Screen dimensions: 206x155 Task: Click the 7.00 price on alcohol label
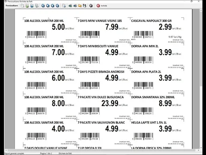pos(58,53)
